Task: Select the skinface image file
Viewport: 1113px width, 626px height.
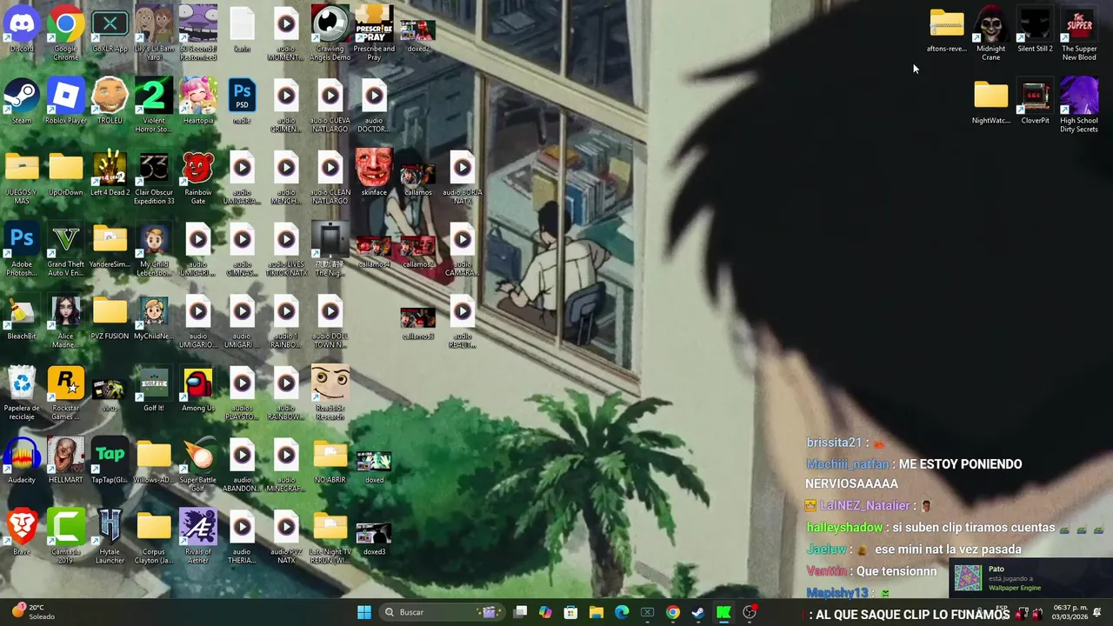Action: [x=374, y=173]
